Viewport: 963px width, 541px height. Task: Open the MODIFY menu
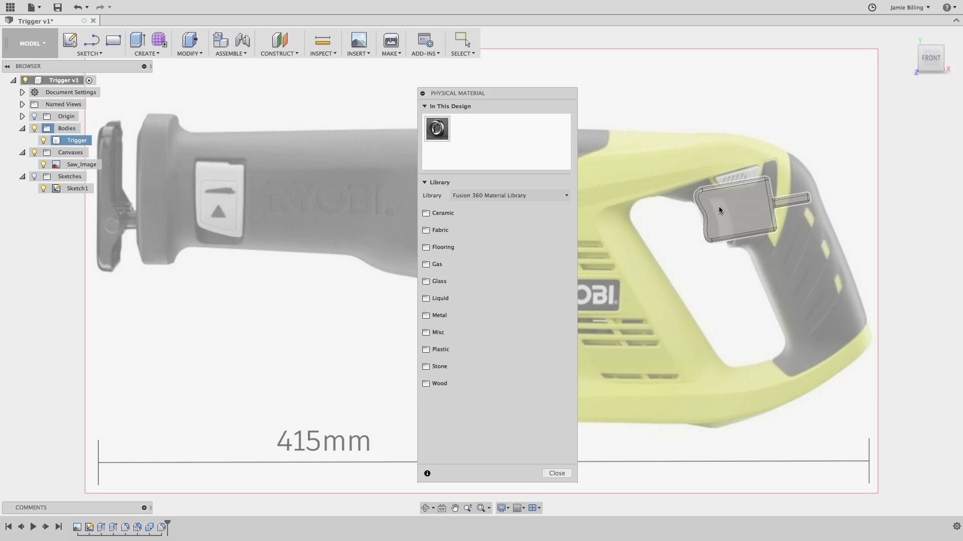click(x=190, y=54)
